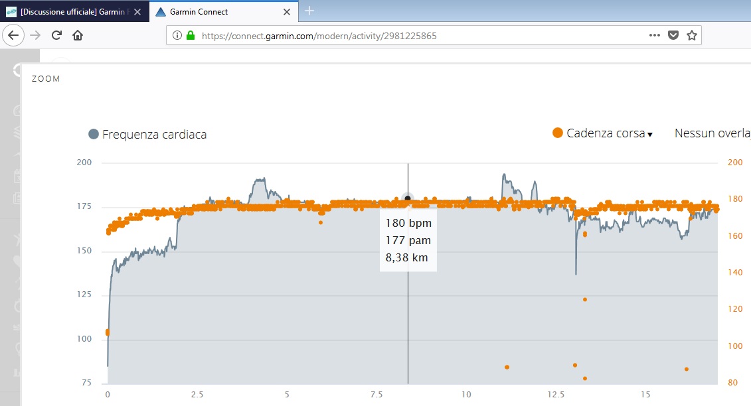The image size is (751, 406).
Task: Open the page actions three-dots menu
Action: click(x=654, y=35)
